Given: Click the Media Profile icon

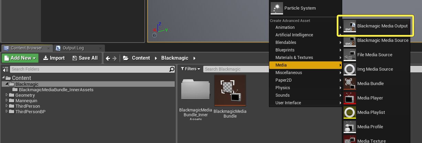Looking at the screenshot, I should click(350, 127).
